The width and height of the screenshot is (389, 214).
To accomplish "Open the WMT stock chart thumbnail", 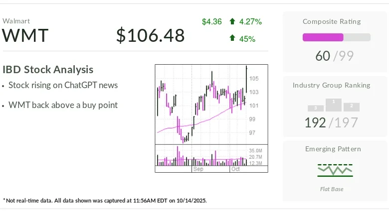I will point(211,118).
